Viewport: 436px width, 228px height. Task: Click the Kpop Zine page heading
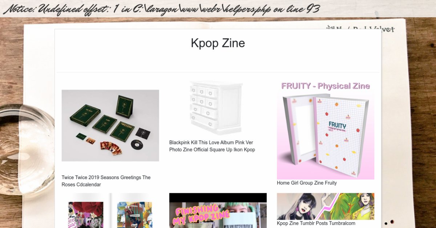218,43
